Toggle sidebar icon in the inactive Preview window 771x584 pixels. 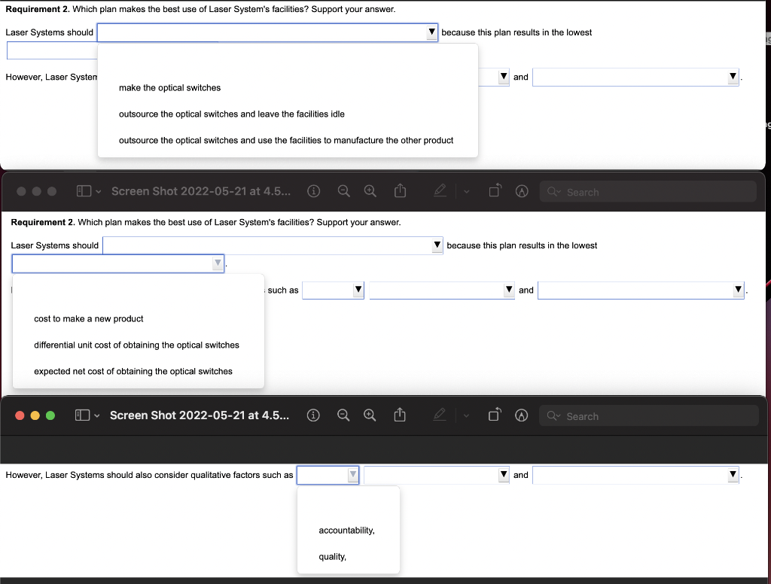[x=84, y=190]
